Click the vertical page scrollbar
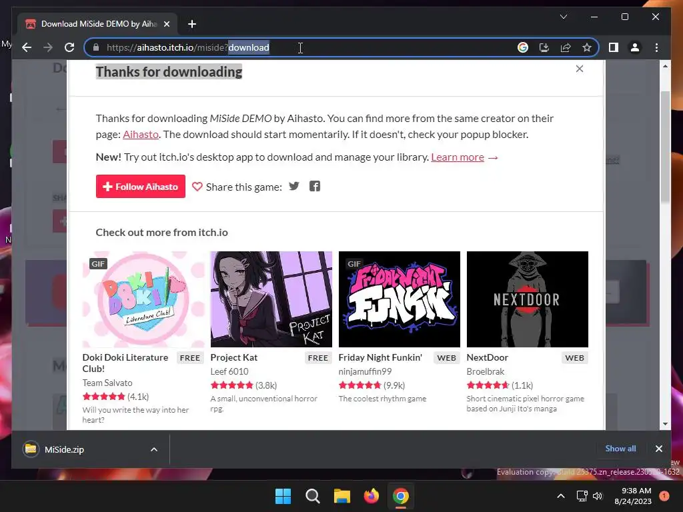 [x=665, y=147]
